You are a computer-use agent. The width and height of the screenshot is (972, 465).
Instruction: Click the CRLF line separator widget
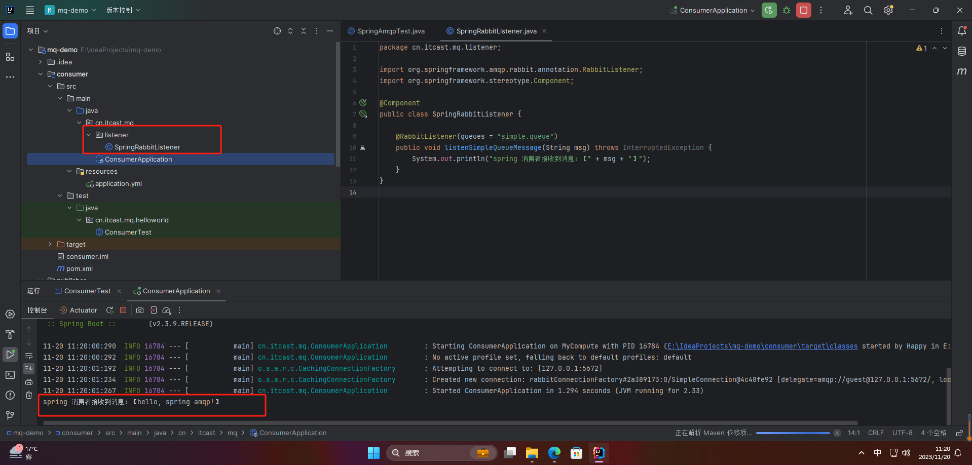coord(876,433)
